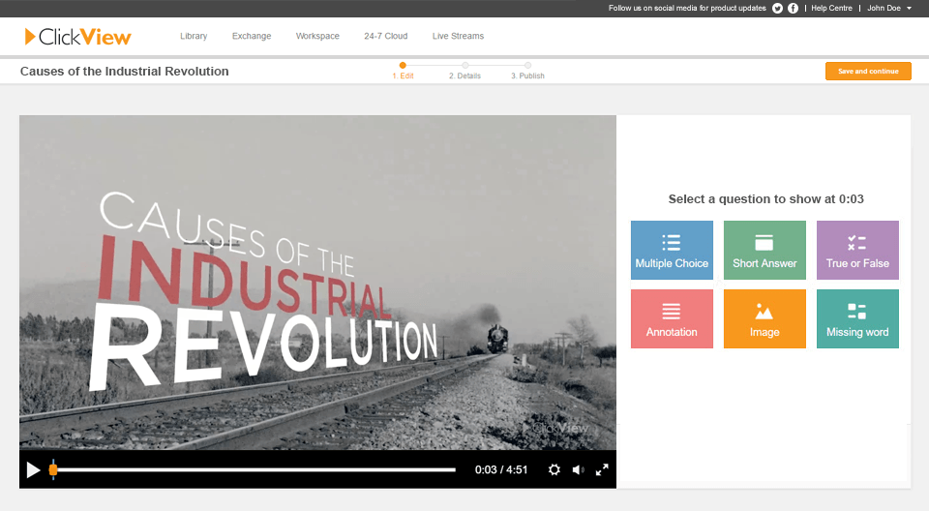Enter fullscreen mode on video player

coord(602,469)
